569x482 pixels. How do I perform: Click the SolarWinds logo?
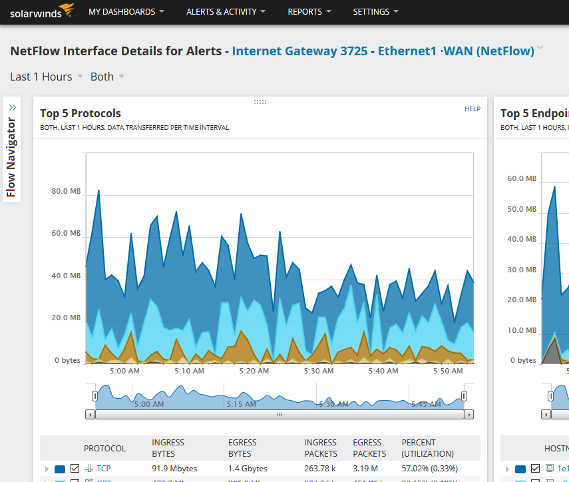point(41,11)
